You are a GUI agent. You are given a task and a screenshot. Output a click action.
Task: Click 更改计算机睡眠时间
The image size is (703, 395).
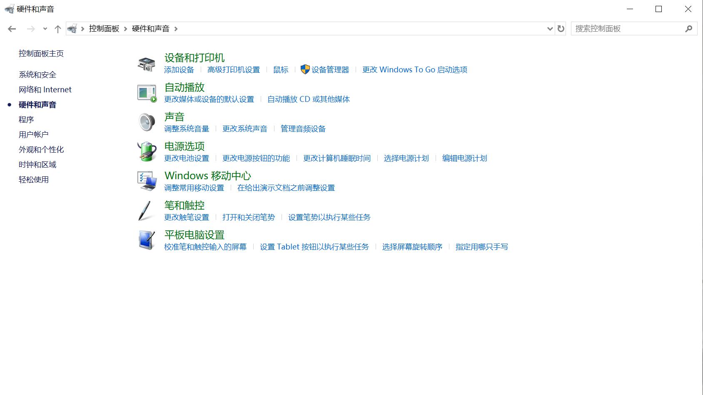click(x=337, y=158)
